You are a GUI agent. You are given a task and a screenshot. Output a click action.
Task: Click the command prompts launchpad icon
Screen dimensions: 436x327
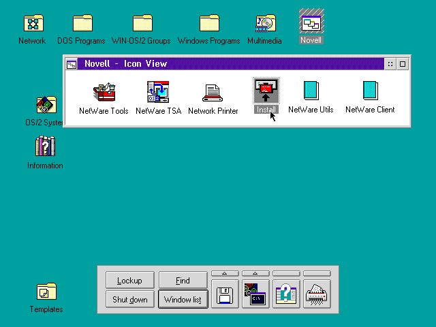[255, 294]
